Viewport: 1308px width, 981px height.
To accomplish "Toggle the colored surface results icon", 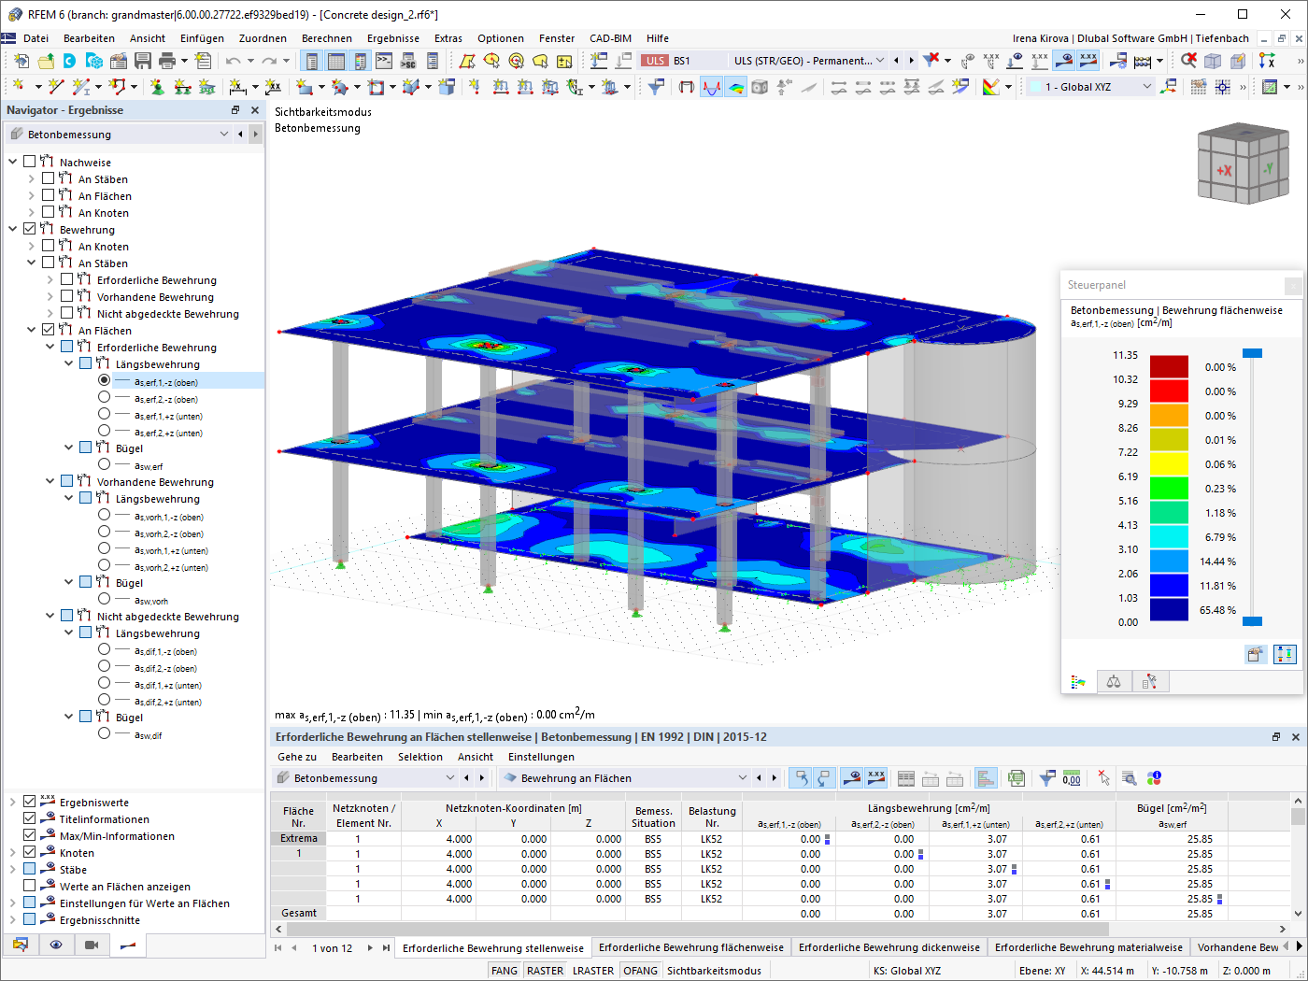I will tap(736, 87).
